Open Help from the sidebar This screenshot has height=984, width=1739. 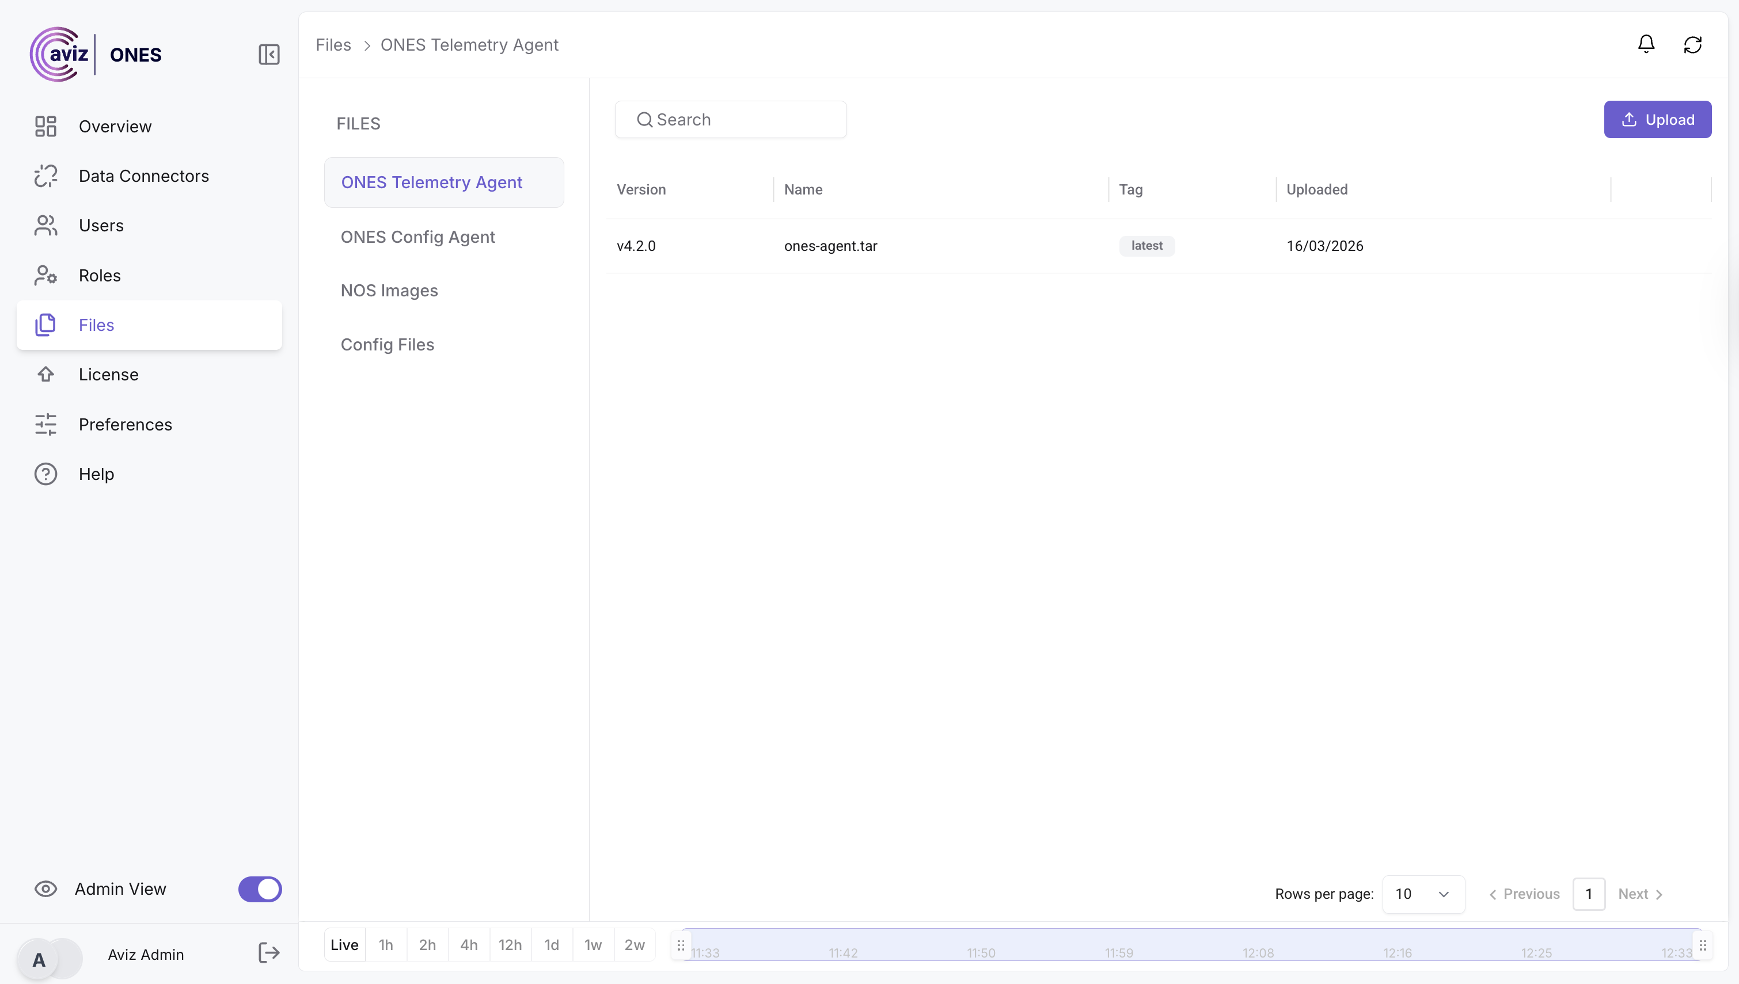pyautogui.click(x=96, y=474)
